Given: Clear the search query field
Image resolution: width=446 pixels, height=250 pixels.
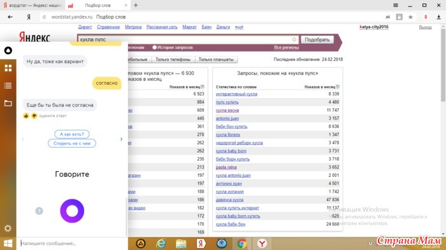Looking at the screenshot, I should [x=294, y=39].
